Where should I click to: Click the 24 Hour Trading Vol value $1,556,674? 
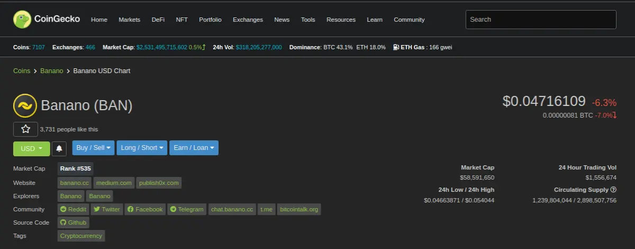tap(601, 177)
